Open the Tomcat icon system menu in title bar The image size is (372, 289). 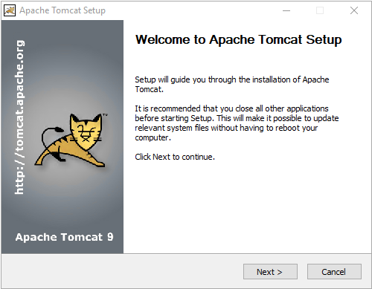click(x=10, y=10)
